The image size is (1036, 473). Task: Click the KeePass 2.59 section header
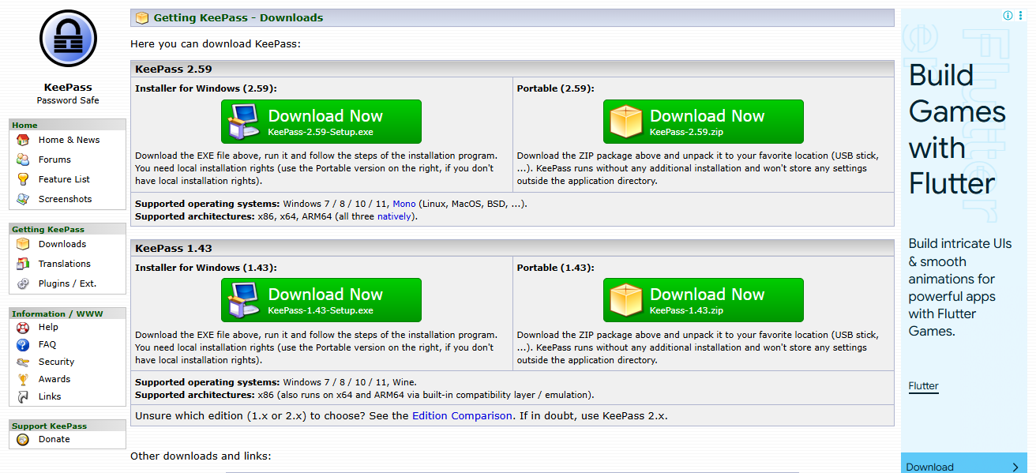[512, 69]
